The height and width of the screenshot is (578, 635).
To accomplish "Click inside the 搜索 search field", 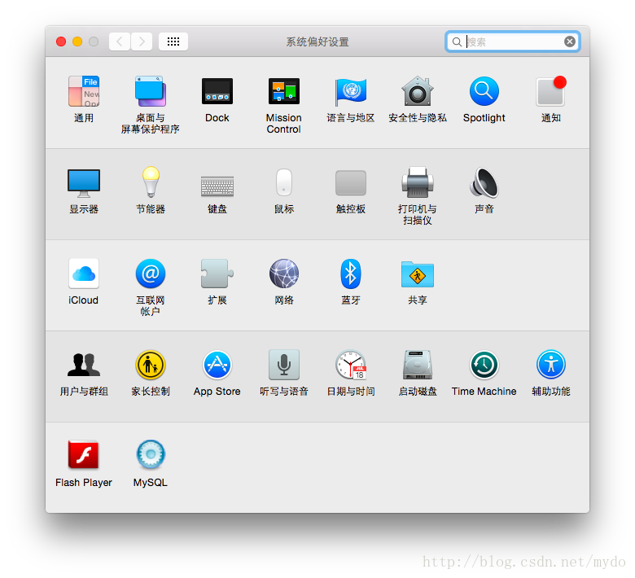I will (x=513, y=42).
